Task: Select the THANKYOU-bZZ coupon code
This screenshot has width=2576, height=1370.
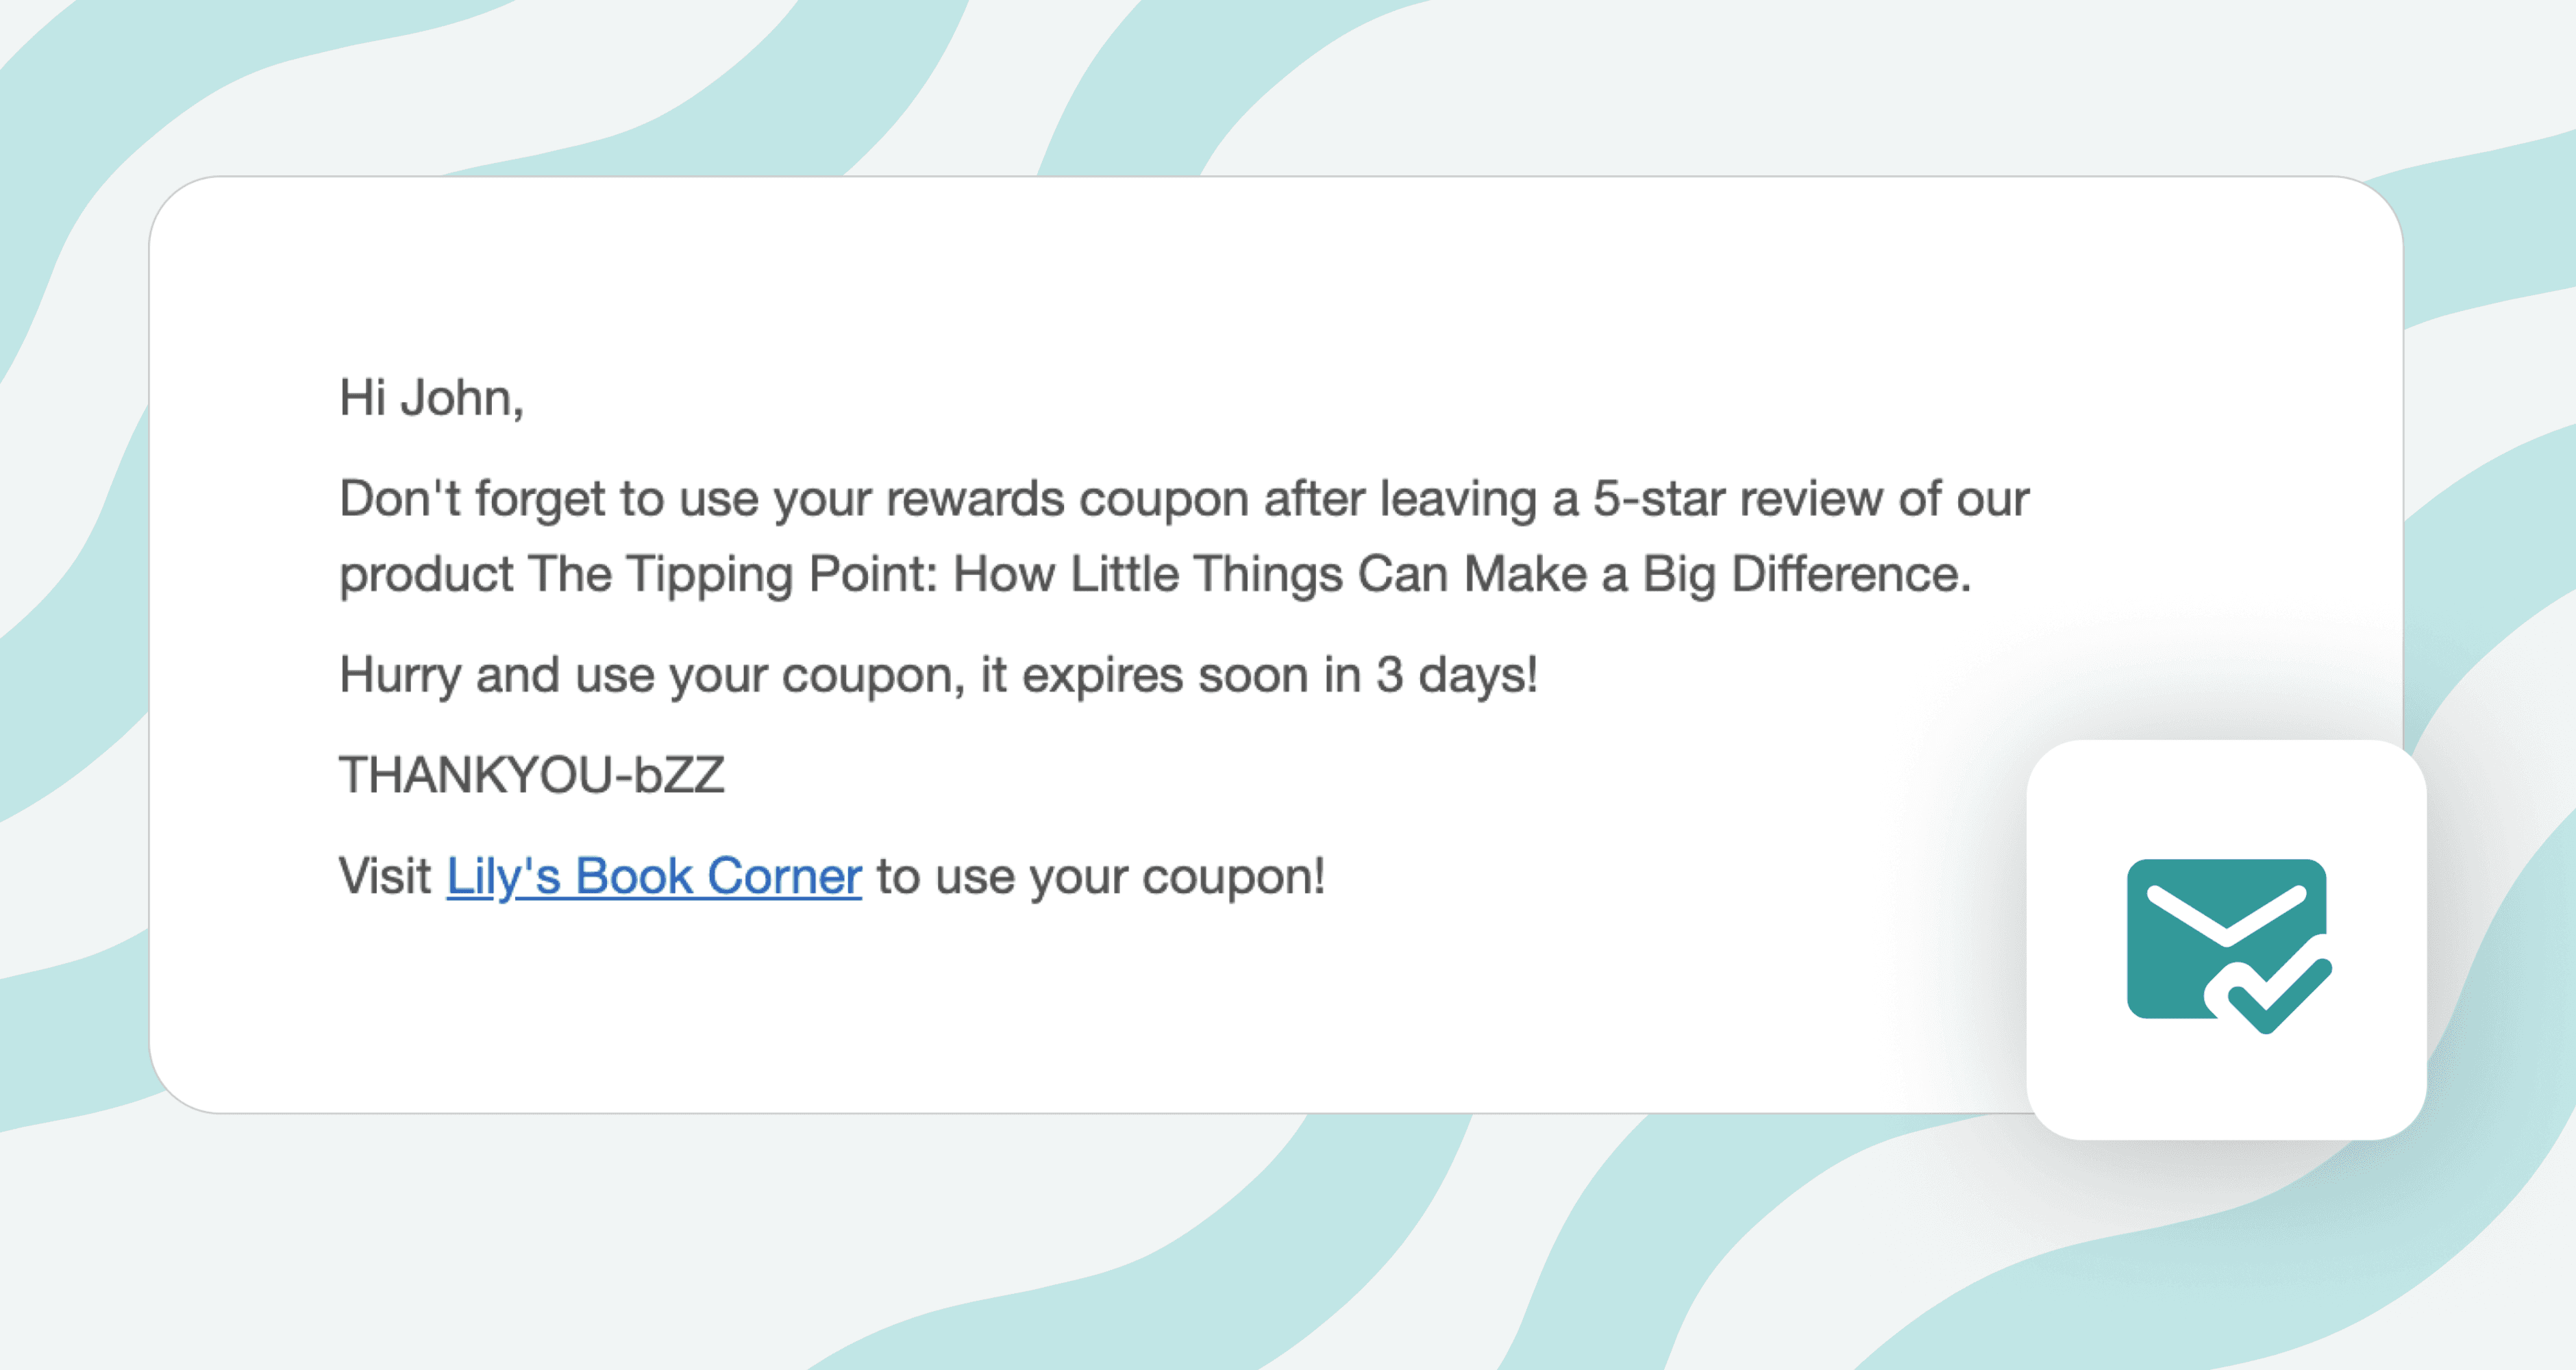Action: coord(532,775)
